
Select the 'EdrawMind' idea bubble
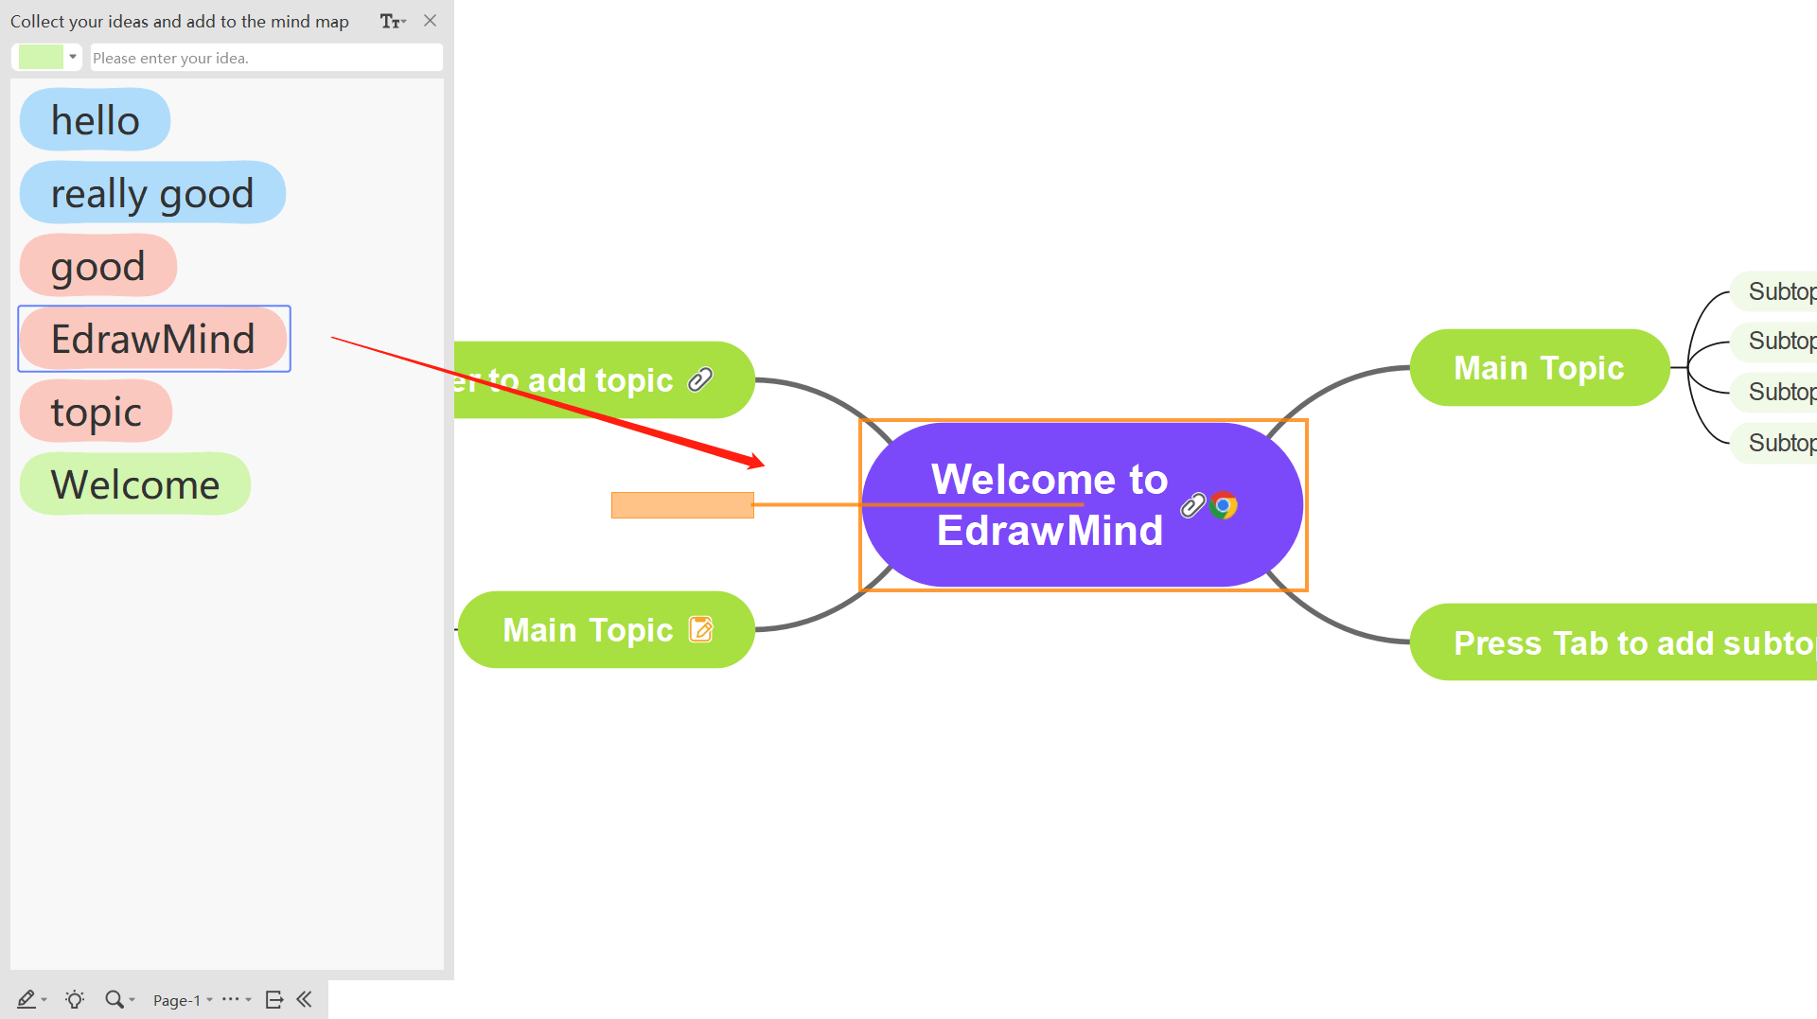pyautogui.click(x=153, y=339)
